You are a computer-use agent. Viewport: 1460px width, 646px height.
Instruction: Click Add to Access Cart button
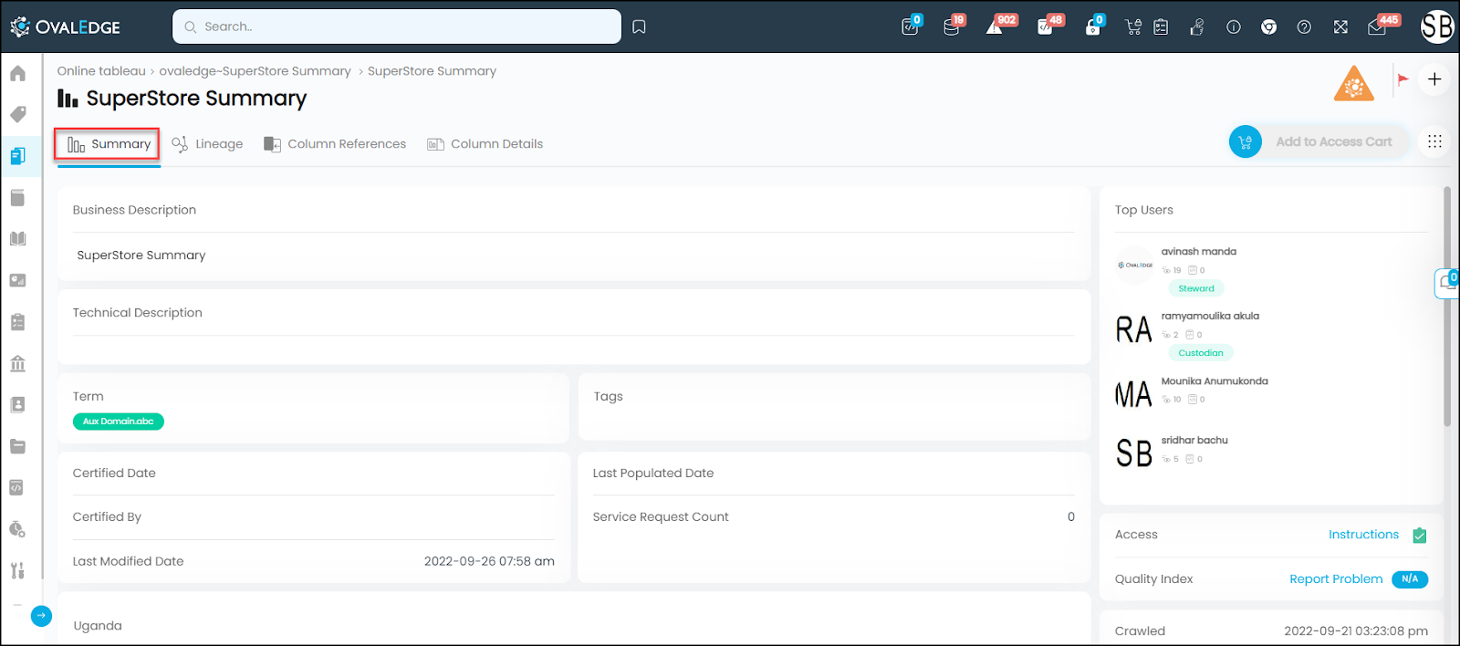[1318, 141]
